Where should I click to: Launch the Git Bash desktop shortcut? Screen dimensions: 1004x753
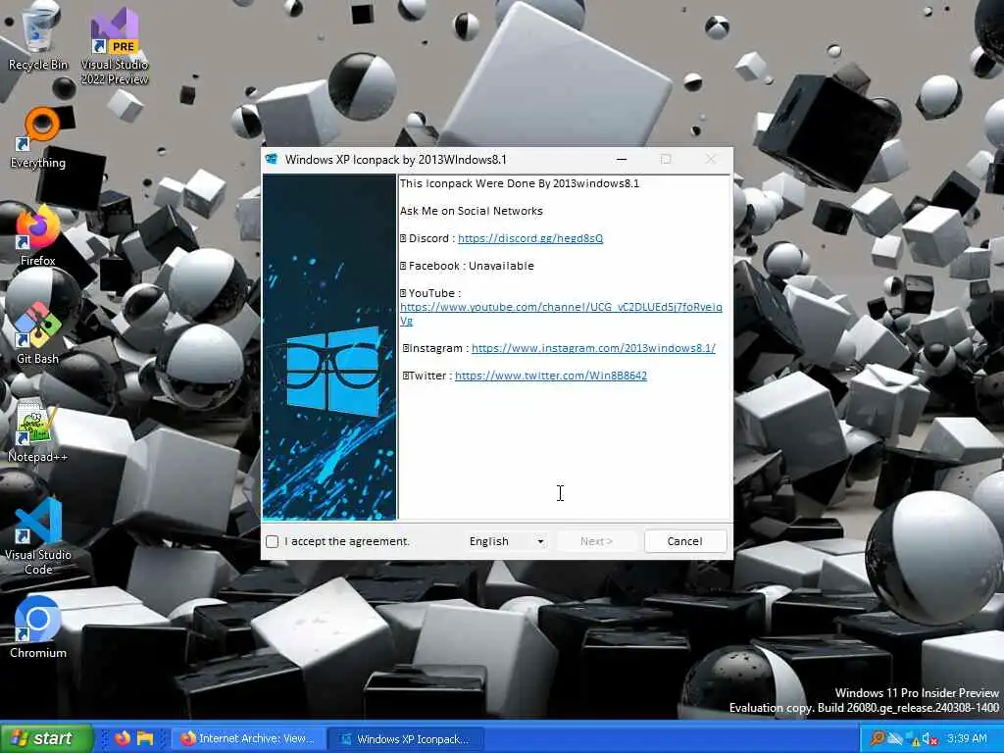click(x=38, y=333)
